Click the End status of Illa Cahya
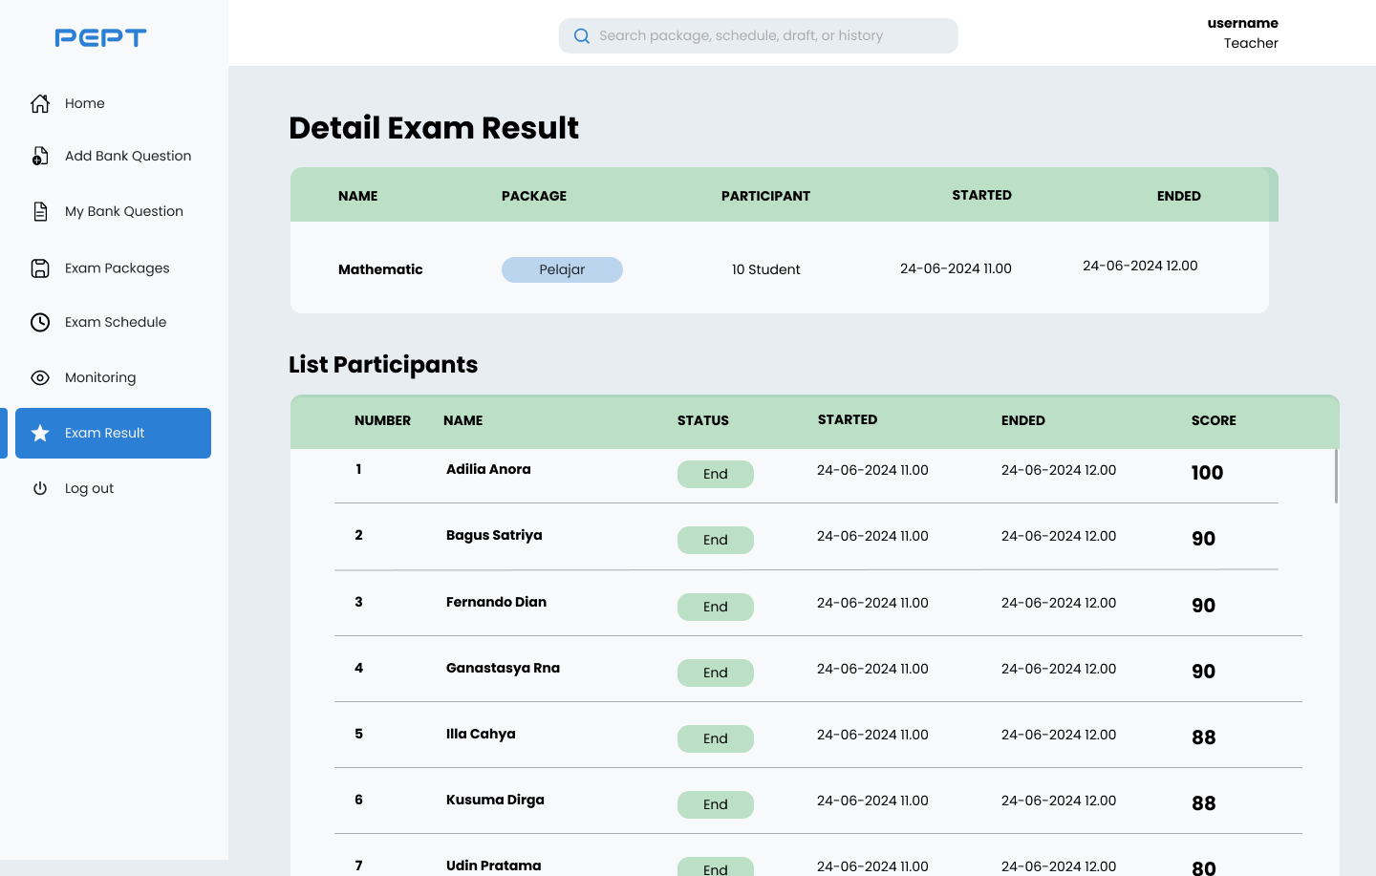1376x876 pixels. click(716, 738)
